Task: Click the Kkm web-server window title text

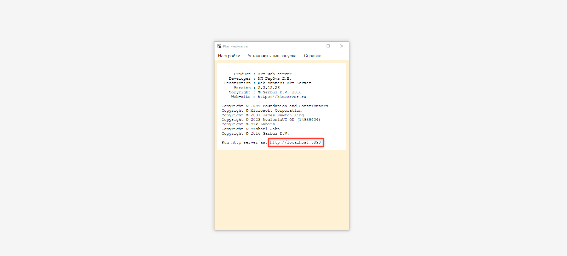Action: [x=236, y=46]
